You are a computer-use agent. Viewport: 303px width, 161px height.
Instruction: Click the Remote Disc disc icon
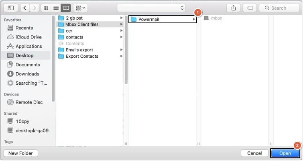click(x=10, y=102)
